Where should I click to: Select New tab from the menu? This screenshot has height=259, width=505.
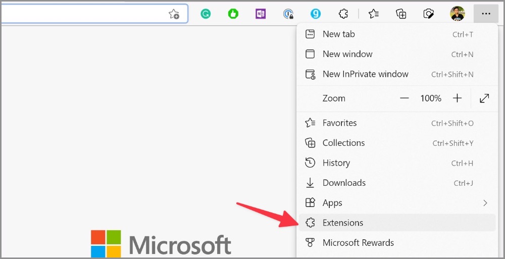pyautogui.click(x=397, y=34)
